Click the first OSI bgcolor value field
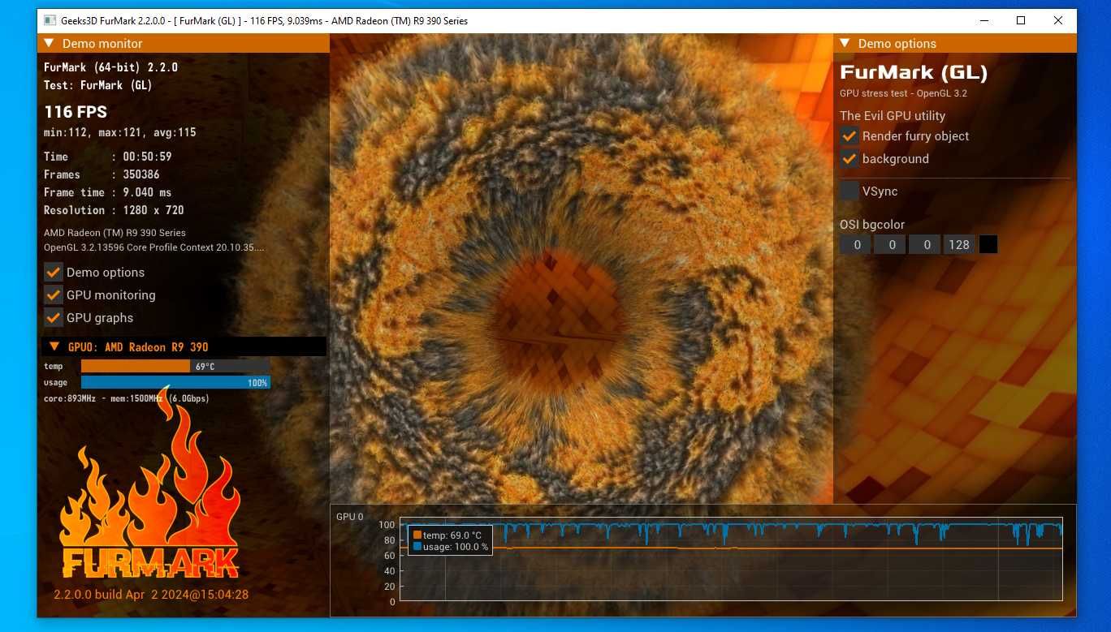Viewport: 1111px width, 632px height. 855,244
